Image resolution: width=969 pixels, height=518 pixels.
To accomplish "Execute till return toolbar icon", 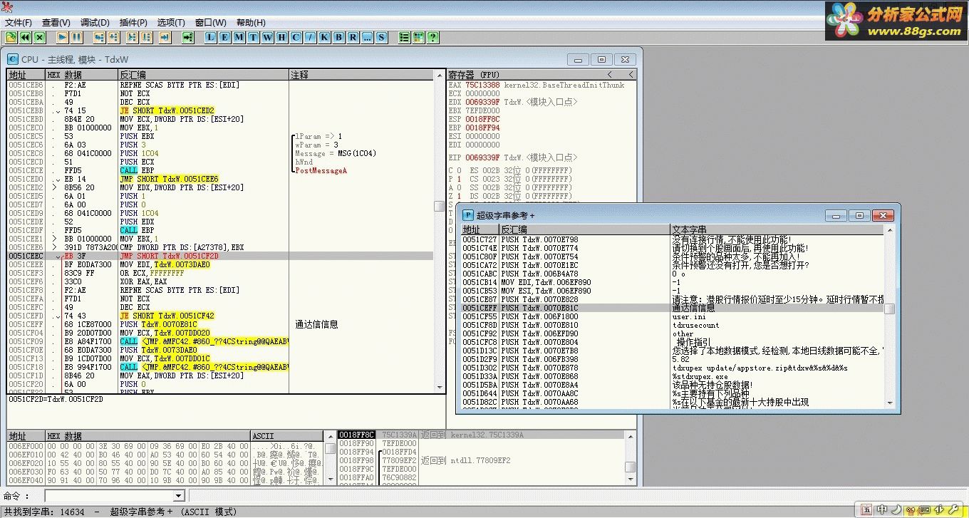I will tap(165, 37).
